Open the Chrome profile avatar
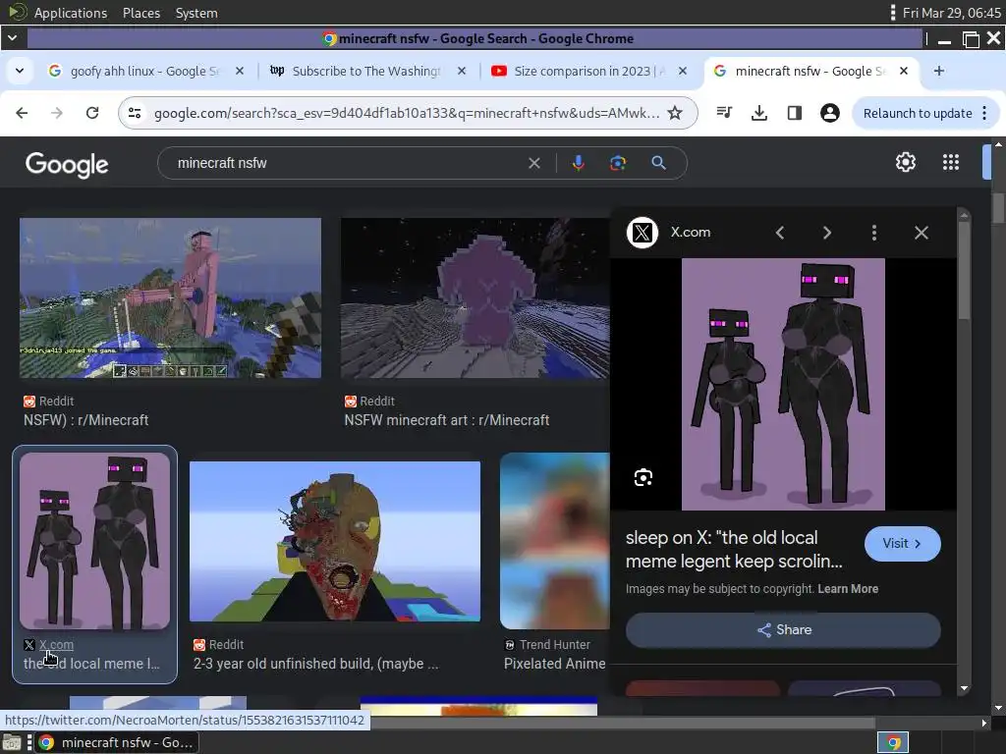Image resolution: width=1006 pixels, height=754 pixels. click(829, 114)
